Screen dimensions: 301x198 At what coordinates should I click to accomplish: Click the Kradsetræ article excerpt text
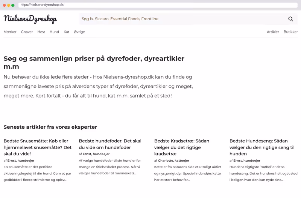187,173
